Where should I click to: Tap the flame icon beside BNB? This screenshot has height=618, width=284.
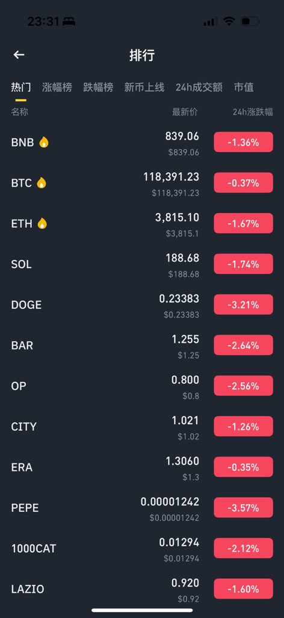[x=44, y=142]
